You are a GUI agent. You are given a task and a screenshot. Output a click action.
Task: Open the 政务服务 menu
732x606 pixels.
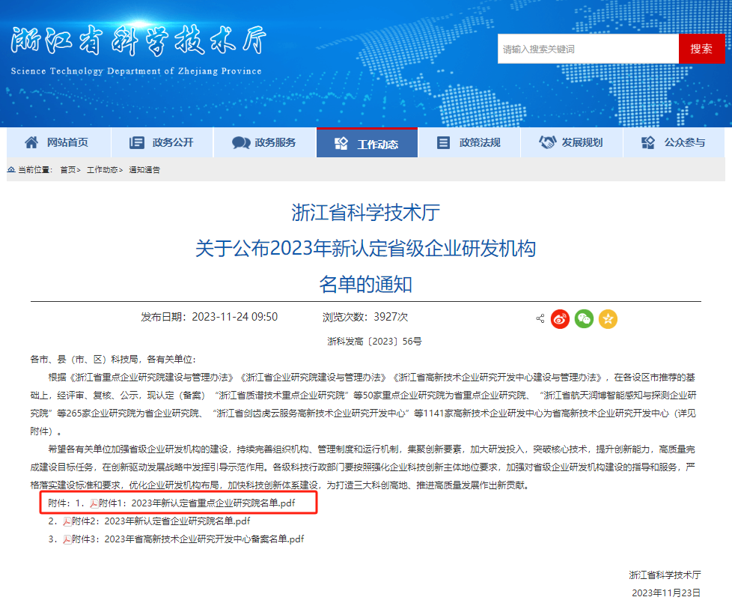pyautogui.click(x=264, y=142)
